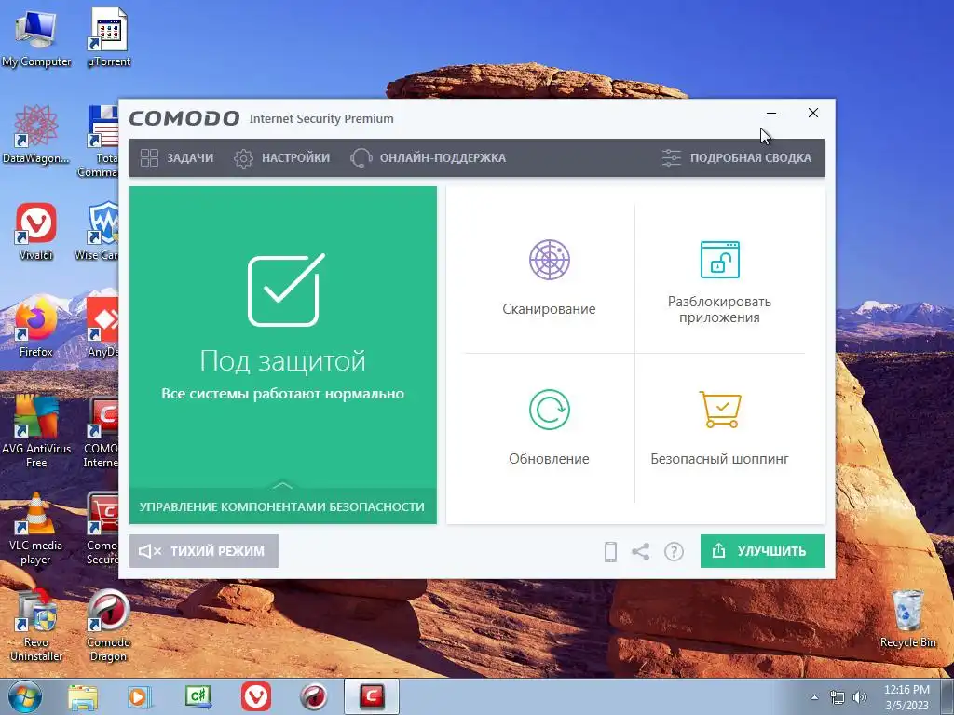This screenshot has height=715, width=954.
Task: Click the УЛУЧШИТЬ upgrade button
Action: coord(762,551)
